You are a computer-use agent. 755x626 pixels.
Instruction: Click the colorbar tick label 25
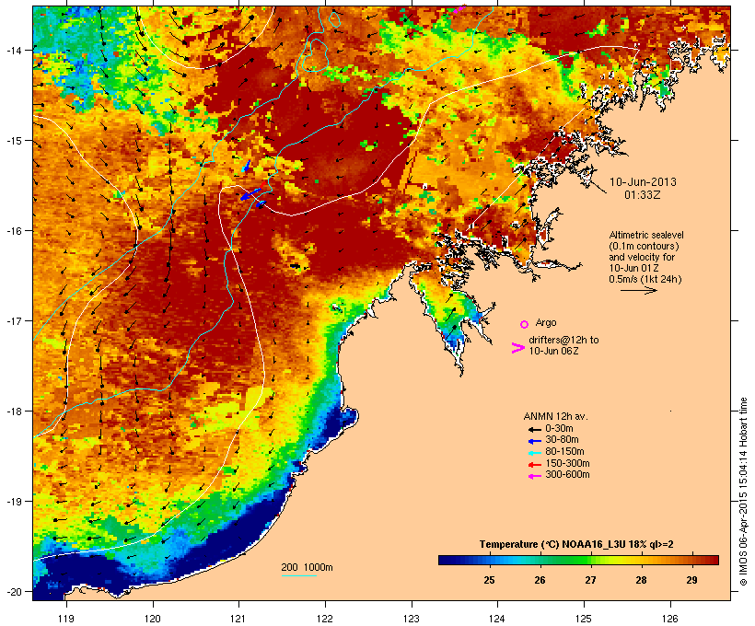tap(489, 580)
